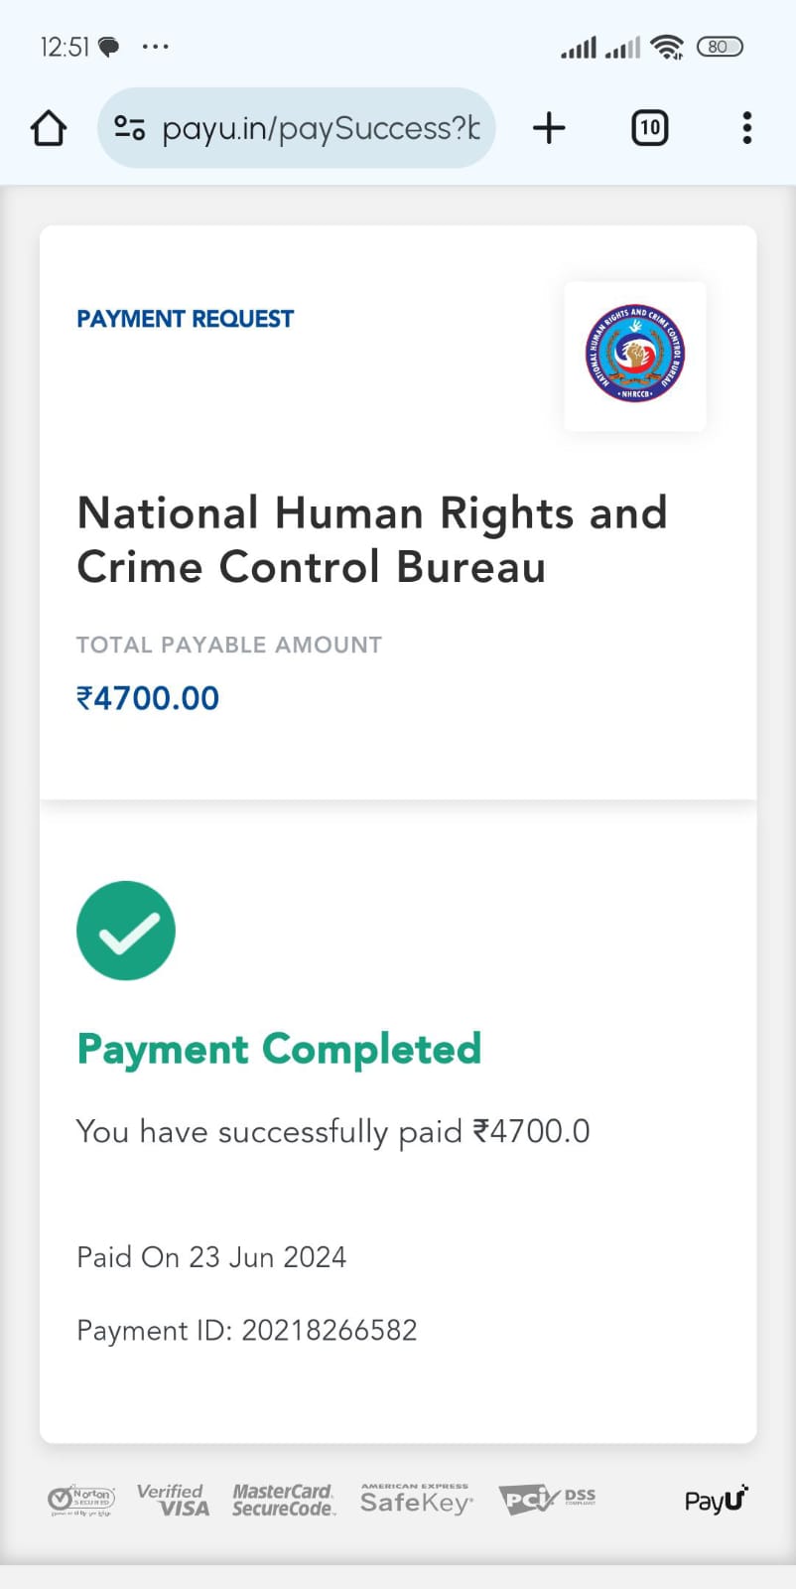Tap the browser home icon
Screen dimensions: 796x1589
coord(49,128)
